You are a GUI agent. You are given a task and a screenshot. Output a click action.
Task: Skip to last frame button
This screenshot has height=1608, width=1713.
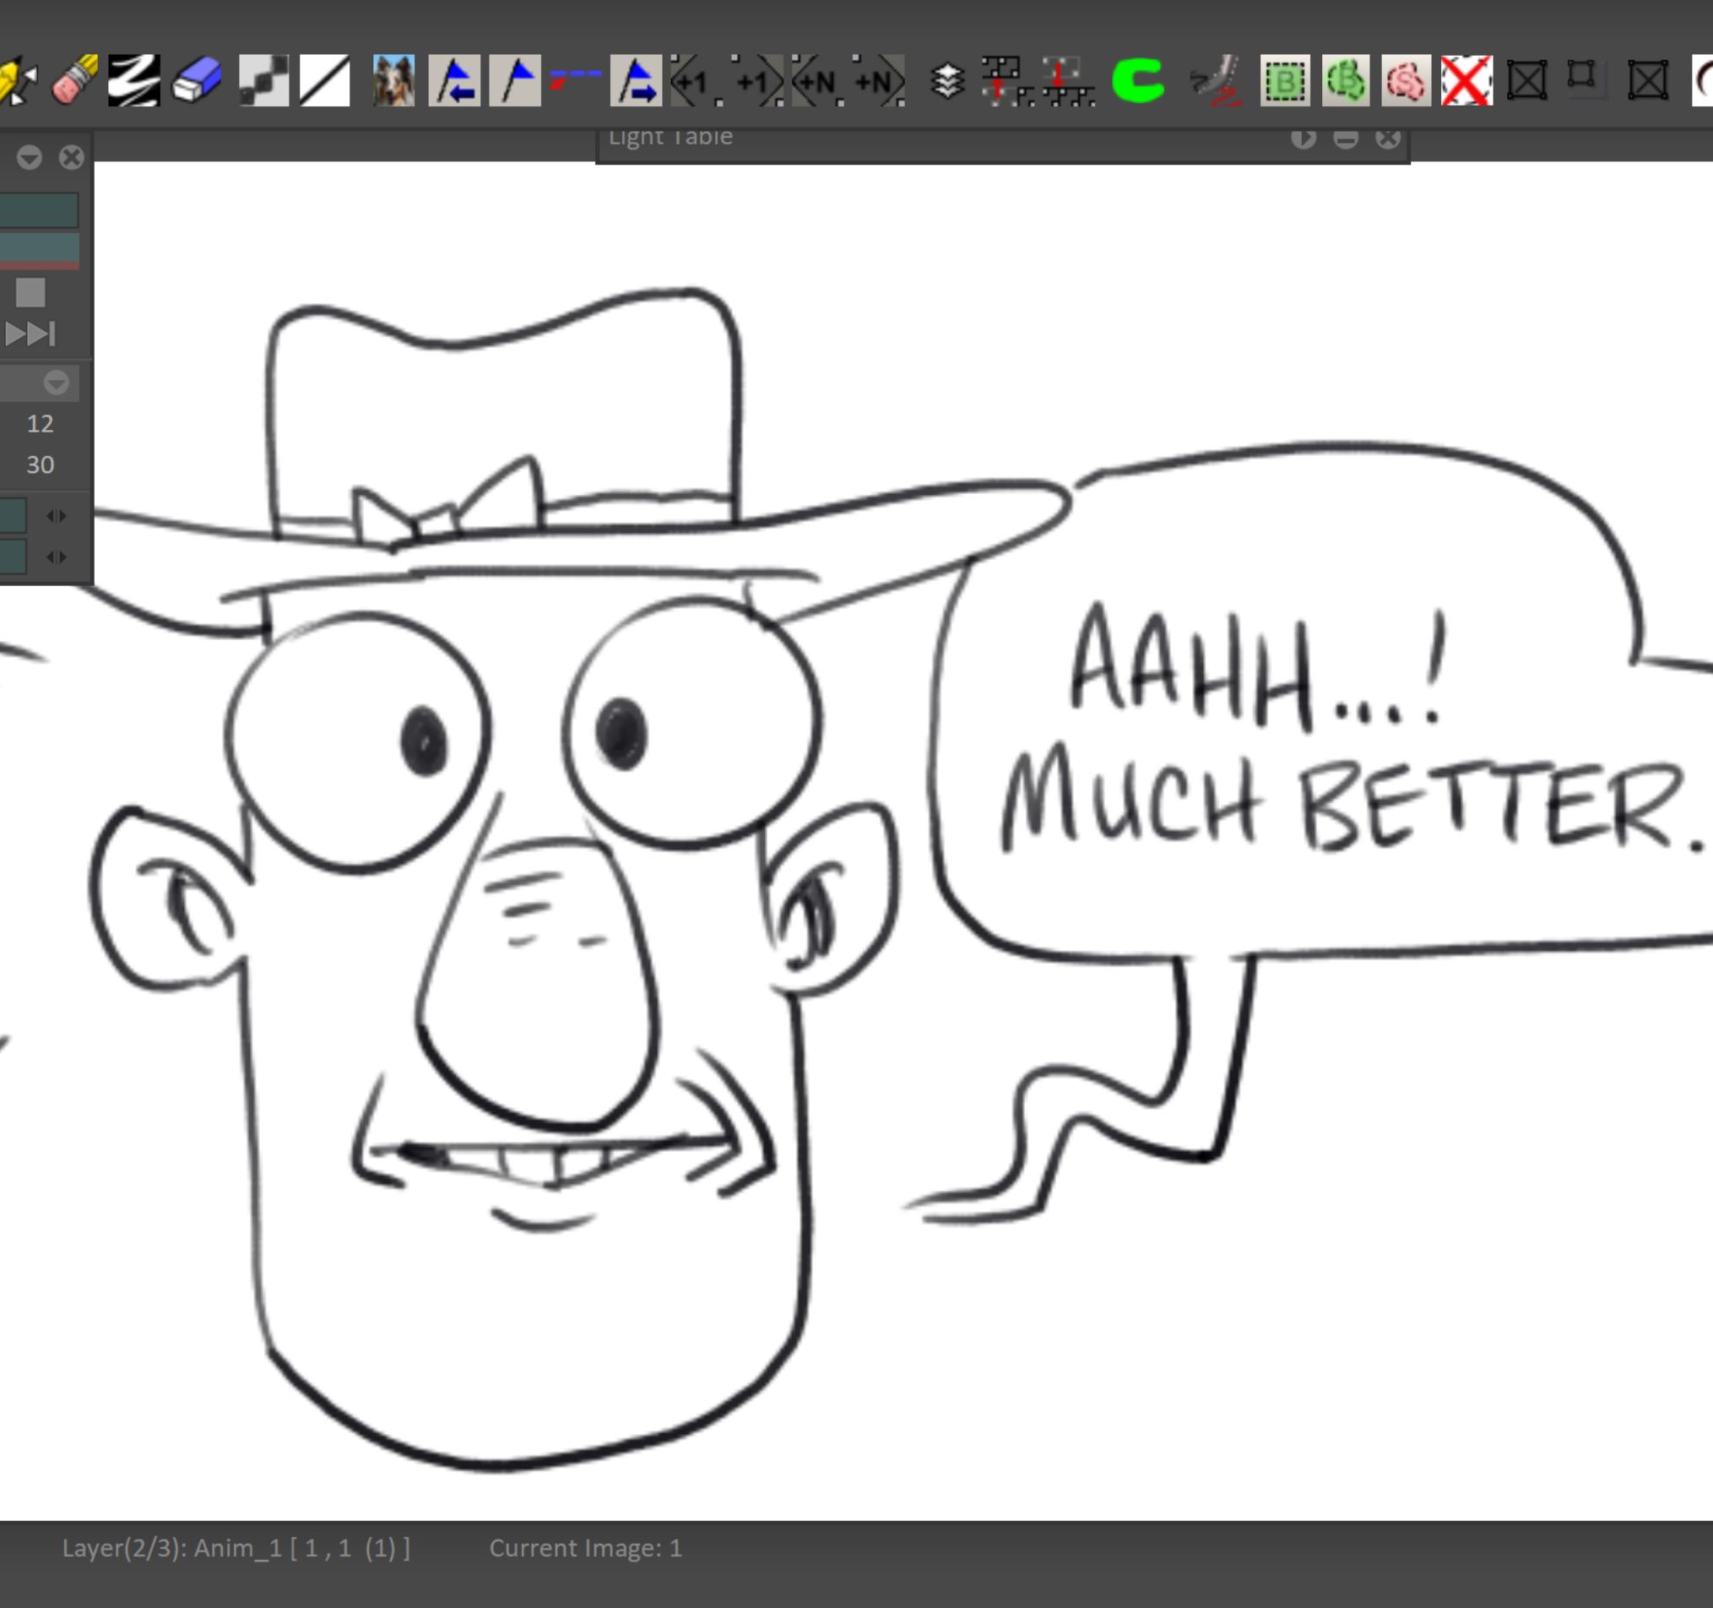[31, 334]
